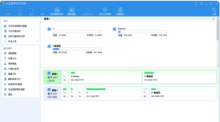Open the hamburger menu in title bar

[201, 4]
